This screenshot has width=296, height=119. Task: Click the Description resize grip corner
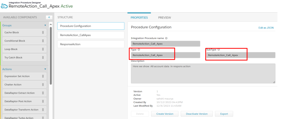coord(274,82)
